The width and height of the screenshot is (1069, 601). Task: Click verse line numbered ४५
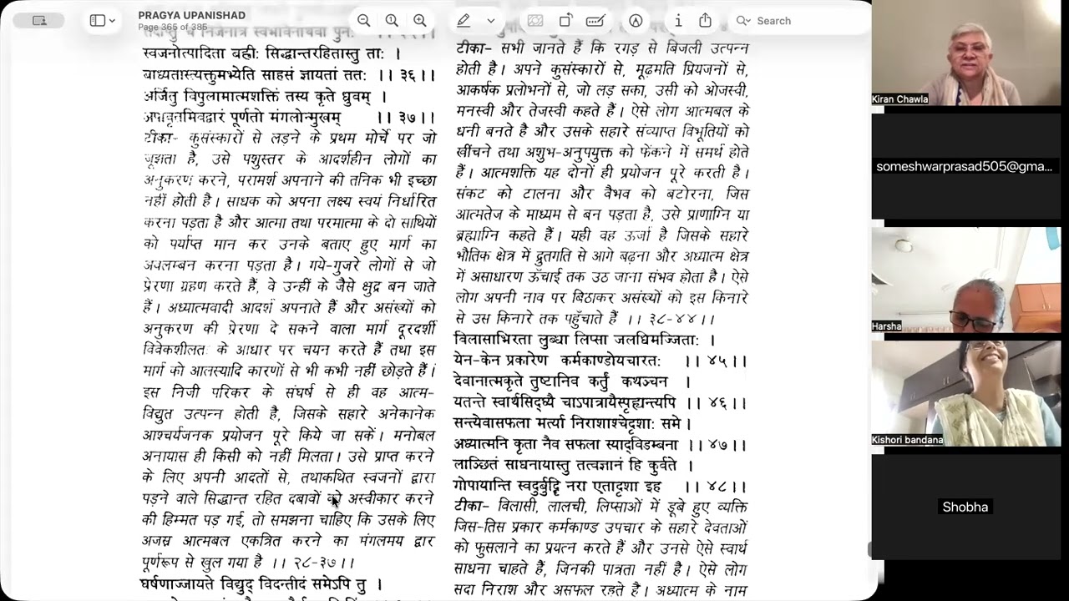click(x=601, y=361)
